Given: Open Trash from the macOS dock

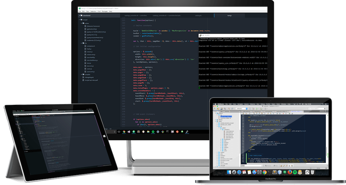Looking at the screenshot, I should pyautogui.click(x=312, y=172).
